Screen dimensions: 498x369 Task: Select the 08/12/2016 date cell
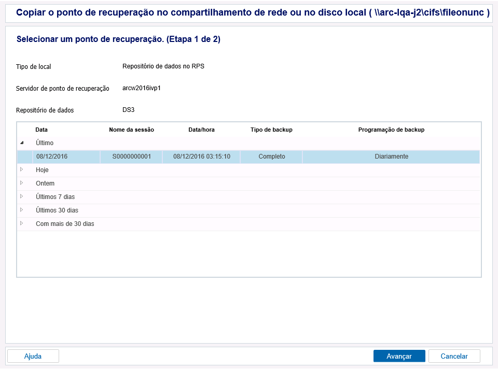pyautogui.click(x=66, y=157)
